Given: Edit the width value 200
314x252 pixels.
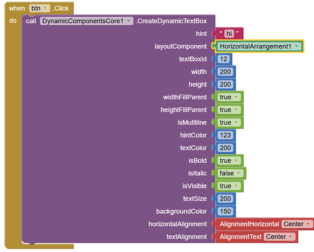Looking at the screenshot, I should (225, 72).
